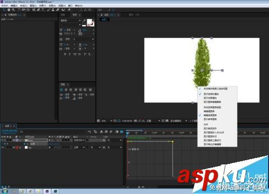Apply All Caps in Character panel
The height and width of the screenshot is (194, 269).
[75, 54]
